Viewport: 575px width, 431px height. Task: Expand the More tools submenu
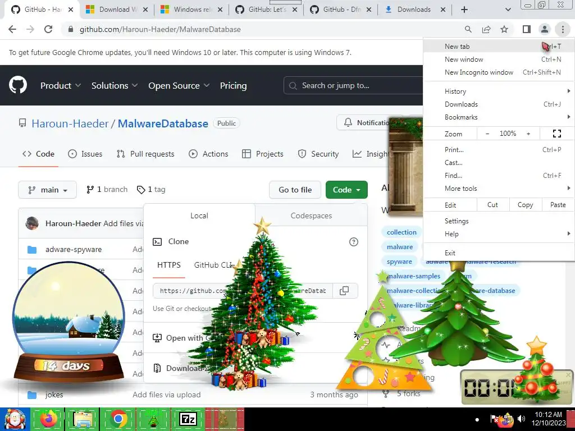click(x=499, y=189)
